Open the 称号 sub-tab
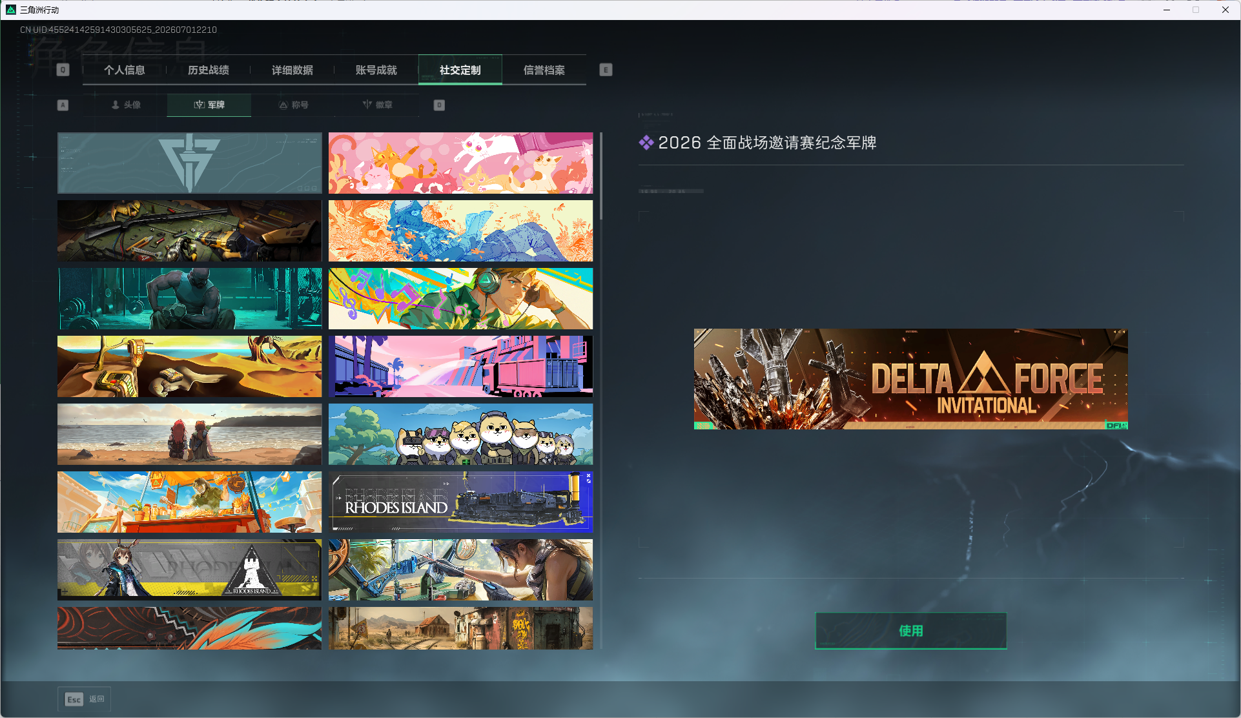The image size is (1241, 718). 293,105
